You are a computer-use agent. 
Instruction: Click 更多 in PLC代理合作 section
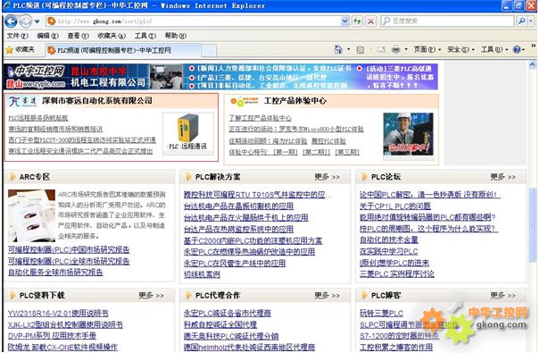tap(327, 296)
